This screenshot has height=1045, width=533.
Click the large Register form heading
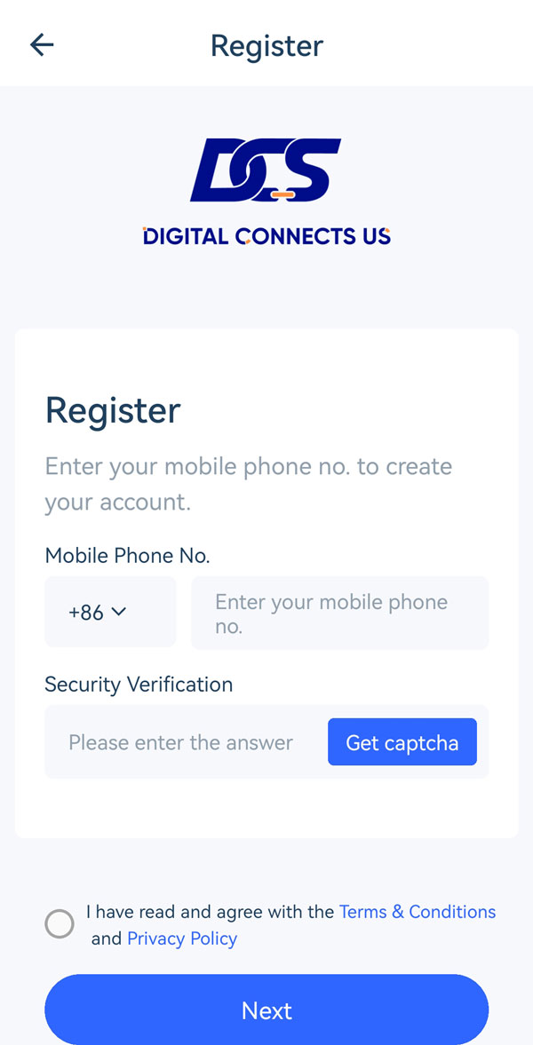(113, 410)
